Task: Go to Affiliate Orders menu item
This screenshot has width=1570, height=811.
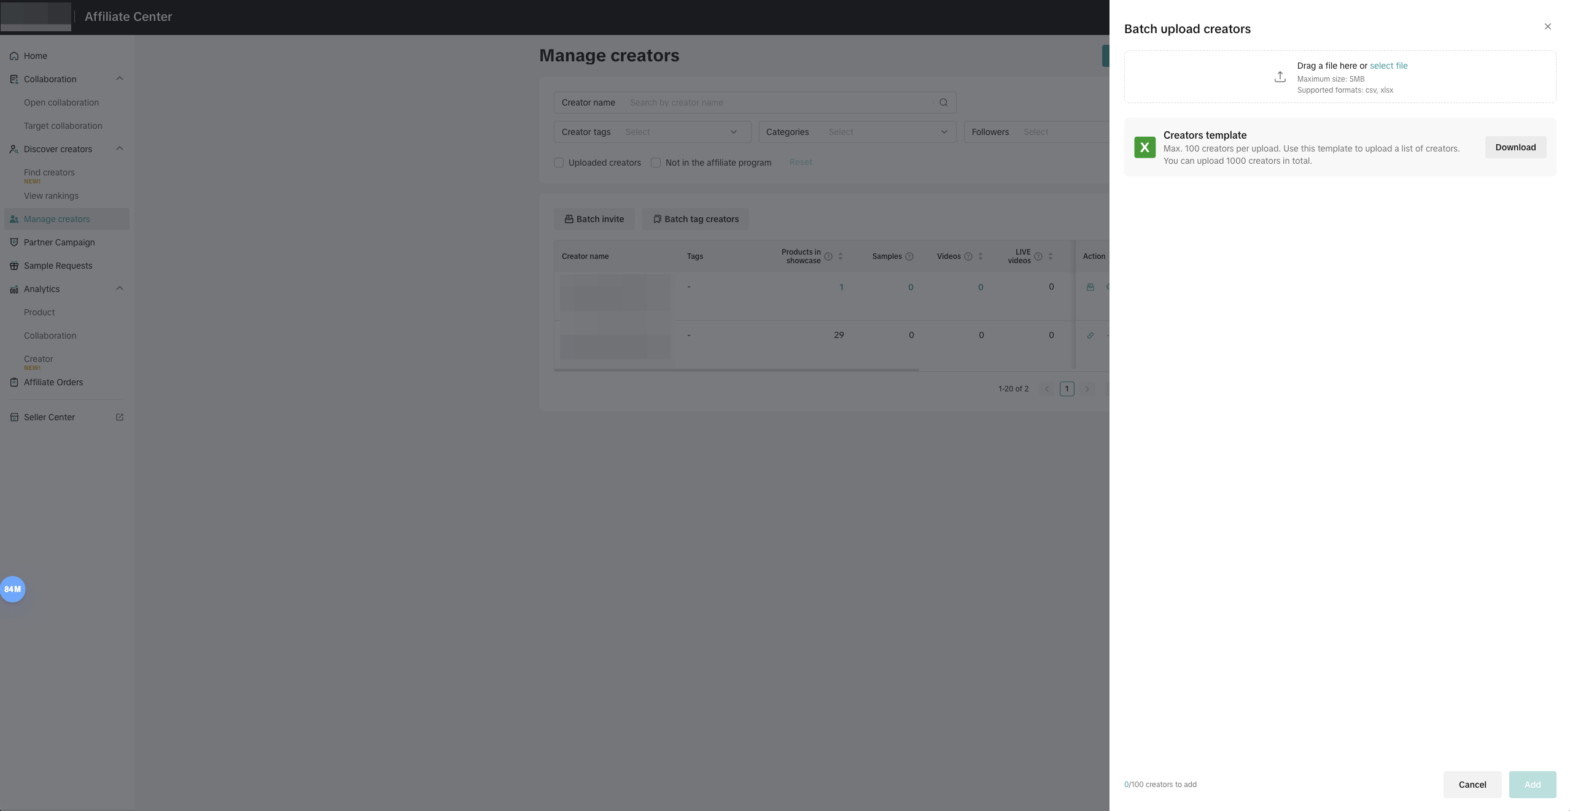Action: point(53,382)
